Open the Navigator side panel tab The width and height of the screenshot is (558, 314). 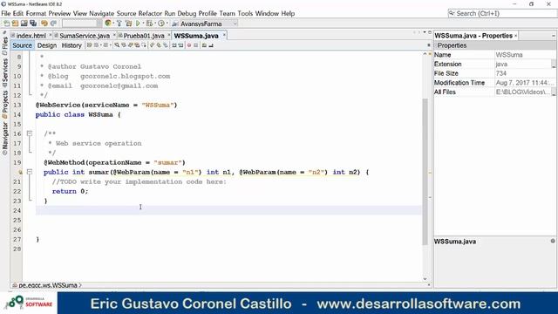(x=5, y=138)
